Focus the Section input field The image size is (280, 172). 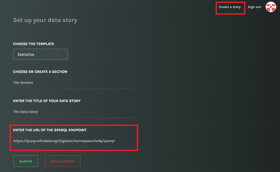pos(74,83)
